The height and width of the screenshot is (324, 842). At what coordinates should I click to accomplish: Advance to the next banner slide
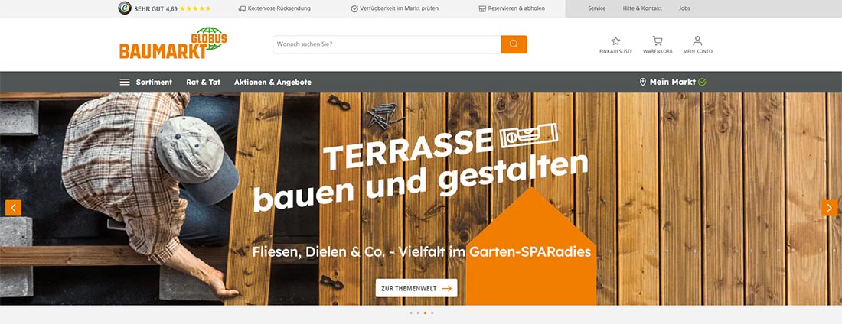click(829, 208)
